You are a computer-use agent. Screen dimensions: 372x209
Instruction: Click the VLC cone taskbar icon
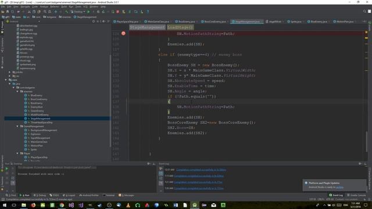128,205
